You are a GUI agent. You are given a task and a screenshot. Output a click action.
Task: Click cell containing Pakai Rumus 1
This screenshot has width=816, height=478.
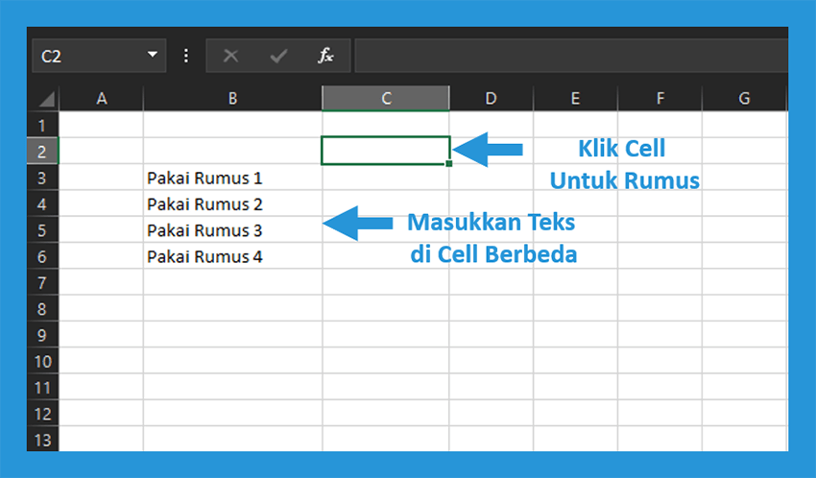click(232, 178)
